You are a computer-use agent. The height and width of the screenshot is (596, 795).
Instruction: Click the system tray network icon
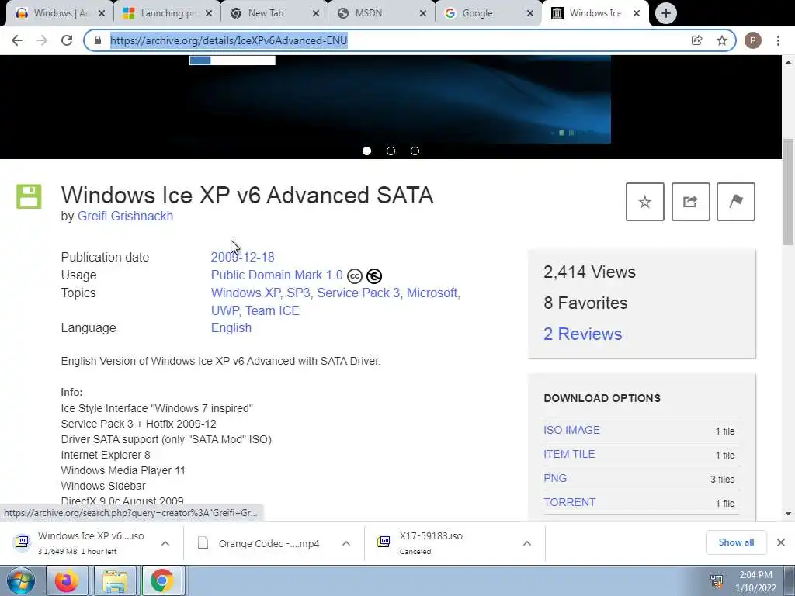[x=717, y=580]
